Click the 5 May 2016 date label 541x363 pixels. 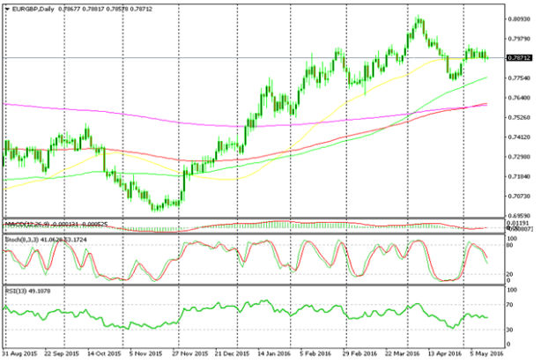(x=486, y=354)
